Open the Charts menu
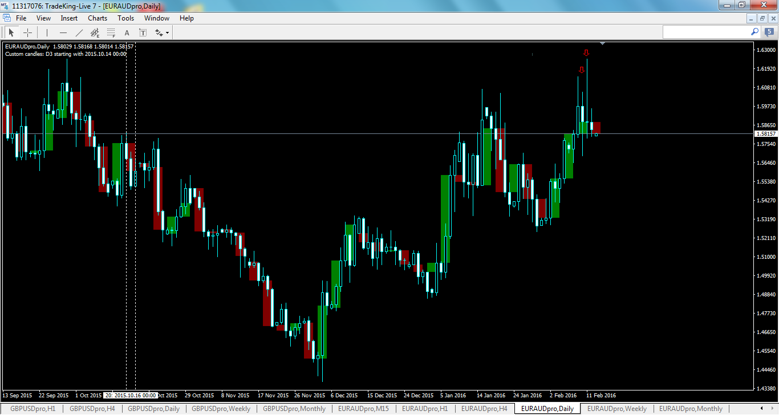 pyautogui.click(x=98, y=18)
